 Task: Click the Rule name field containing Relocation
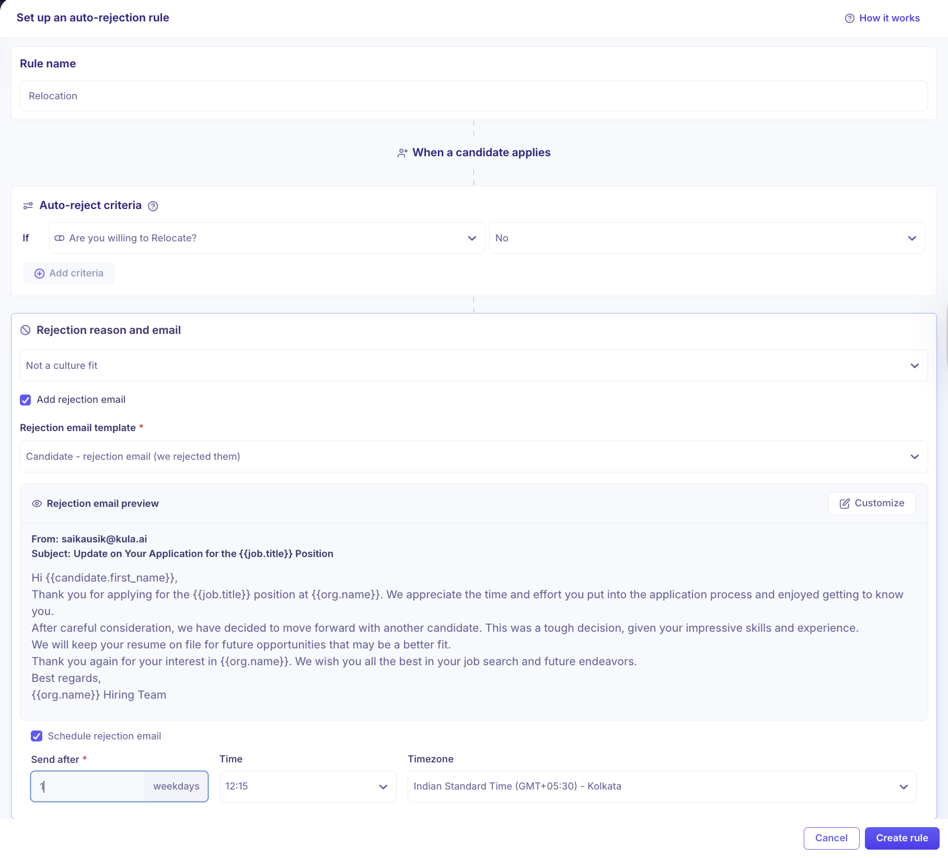tap(473, 96)
